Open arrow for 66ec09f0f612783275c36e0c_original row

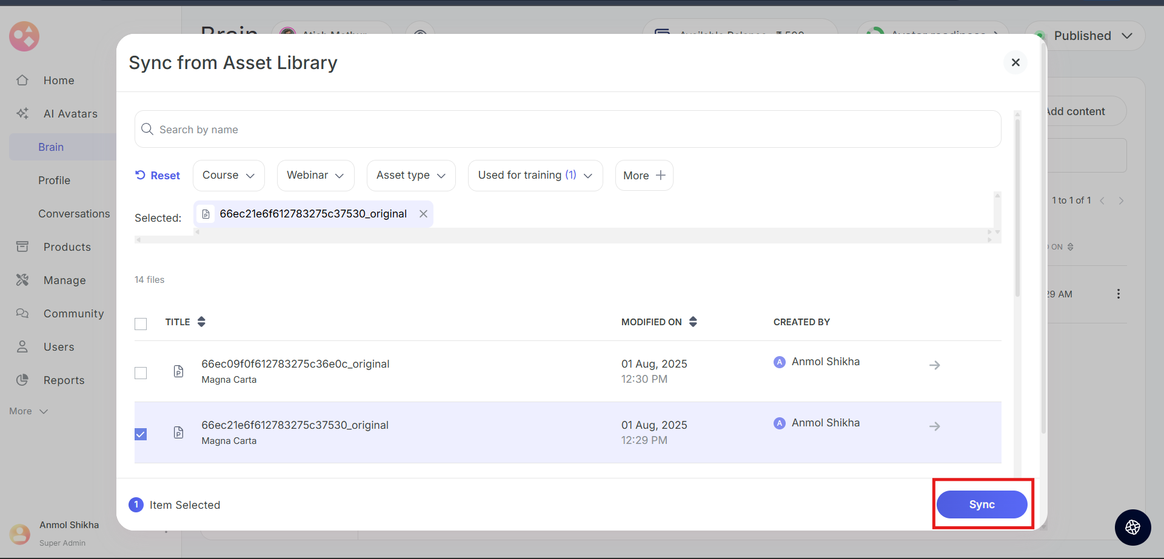point(934,365)
